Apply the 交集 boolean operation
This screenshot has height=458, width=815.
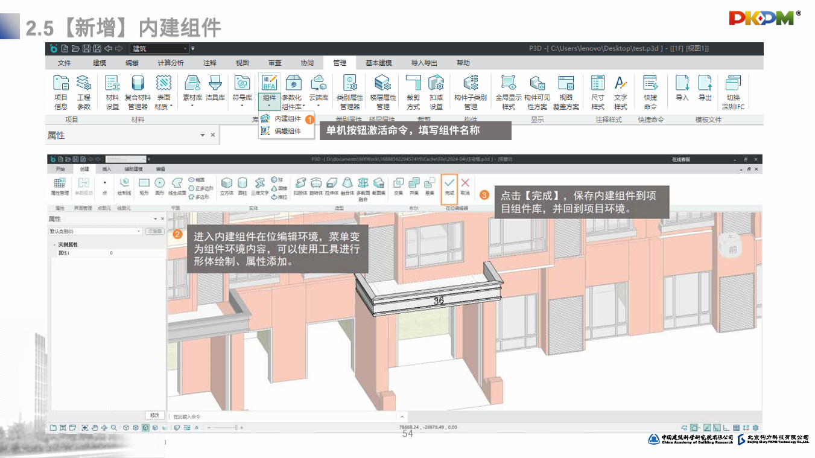tap(398, 186)
